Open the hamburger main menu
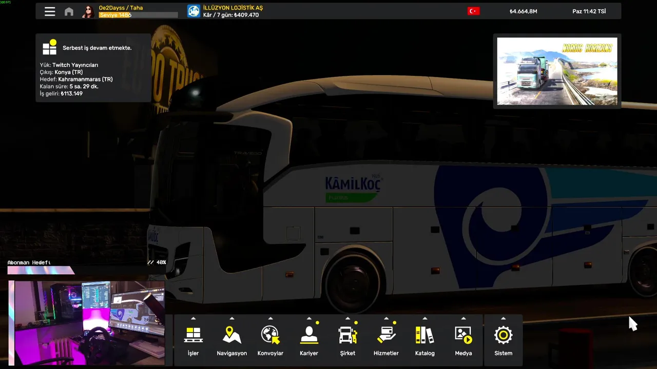 [50, 11]
